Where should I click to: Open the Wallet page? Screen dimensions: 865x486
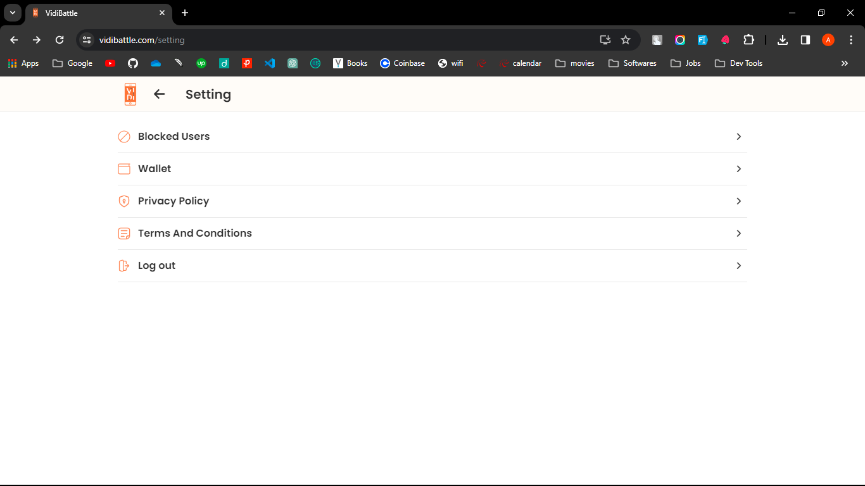point(432,169)
